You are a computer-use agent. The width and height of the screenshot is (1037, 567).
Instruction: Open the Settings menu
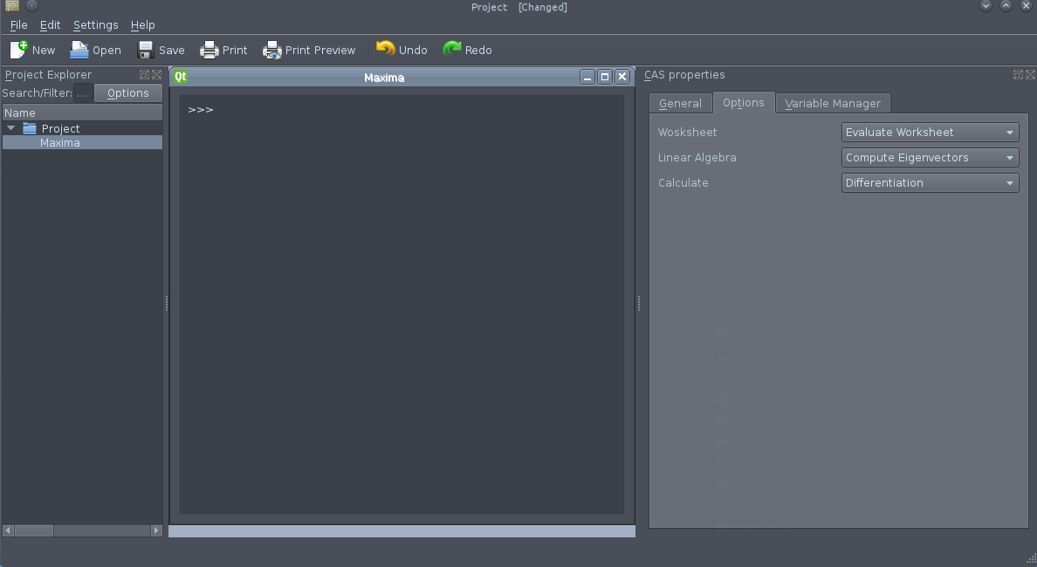point(95,25)
